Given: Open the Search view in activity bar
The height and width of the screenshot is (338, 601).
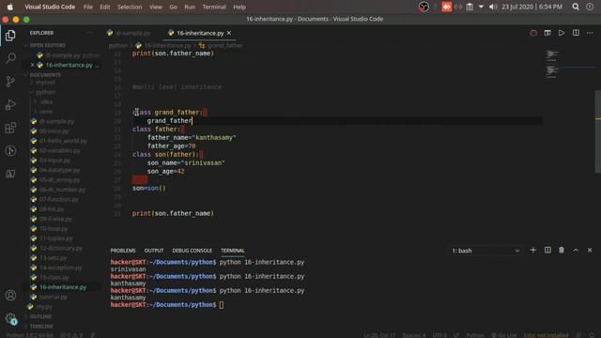Looking at the screenshot, I should (10, 58).
